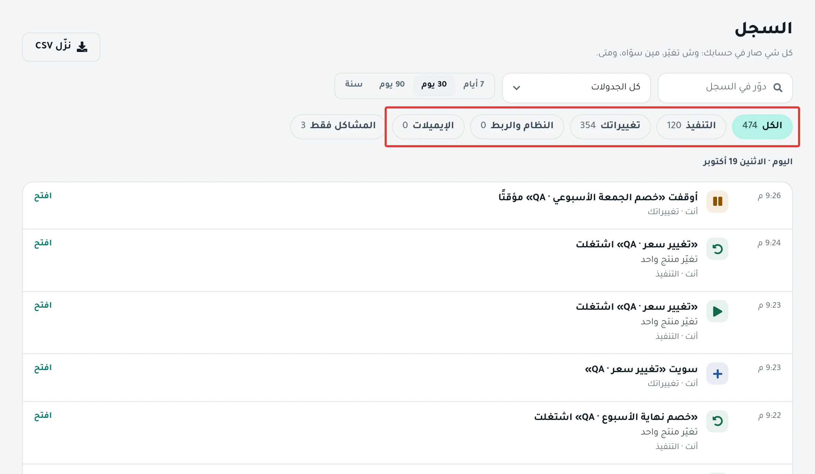The height and width of the screenshot is (474, 815).
Task: Open the 9:24 تغيير سعر entry
Action: tap(43, 243)
